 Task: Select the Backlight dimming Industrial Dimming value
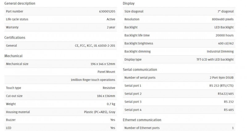[220, 51]
